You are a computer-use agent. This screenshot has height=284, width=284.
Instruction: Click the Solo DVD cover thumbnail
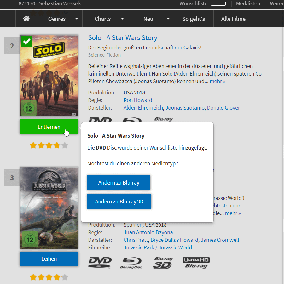(x=49, y=76)
